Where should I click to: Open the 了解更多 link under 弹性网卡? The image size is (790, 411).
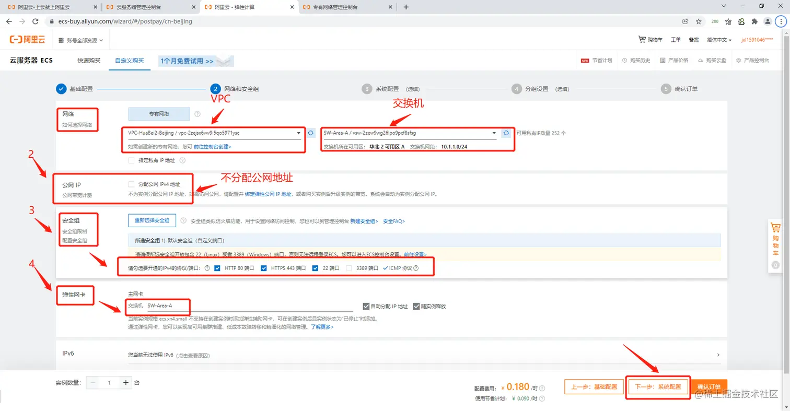pos(322,327)
